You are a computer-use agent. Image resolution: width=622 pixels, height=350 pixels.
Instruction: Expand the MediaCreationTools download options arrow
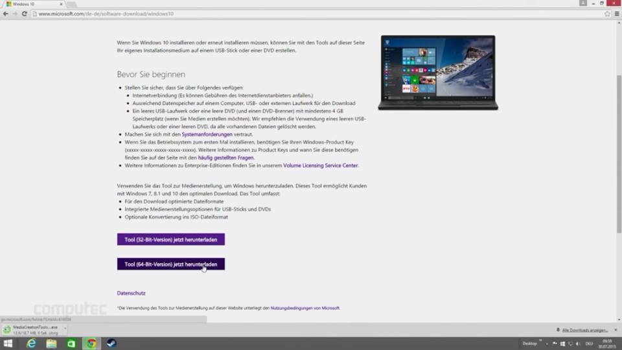[65, 329]
